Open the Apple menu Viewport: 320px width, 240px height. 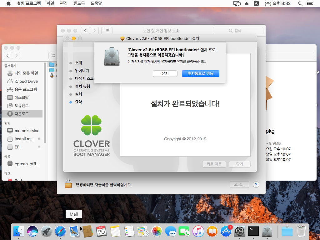(8, 3)
